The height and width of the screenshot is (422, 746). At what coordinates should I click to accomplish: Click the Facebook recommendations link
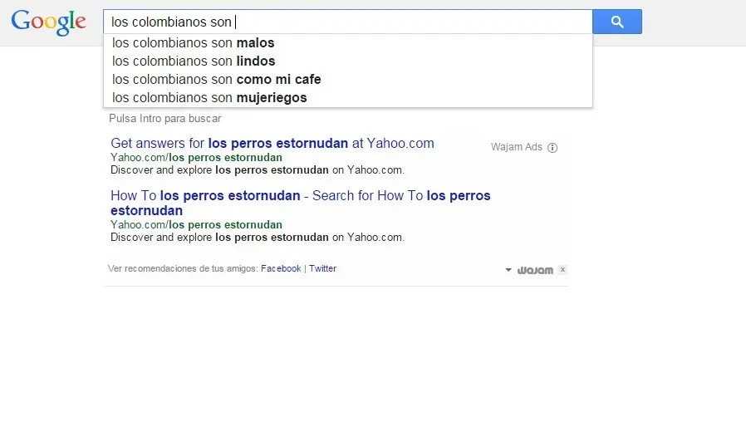click(x=281, y=269)
